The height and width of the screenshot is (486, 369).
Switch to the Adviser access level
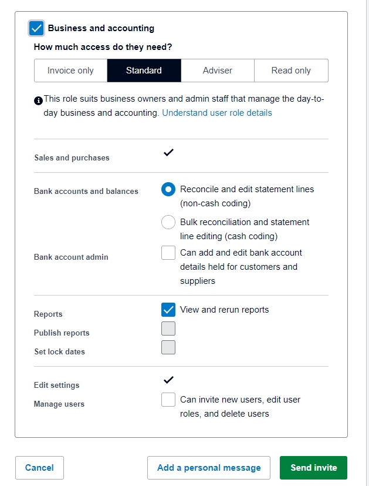pos(218,71)
